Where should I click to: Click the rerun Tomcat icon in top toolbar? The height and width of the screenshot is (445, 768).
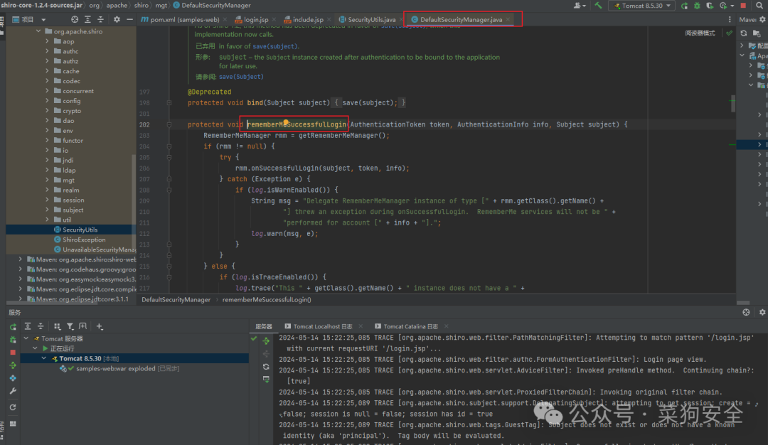684,6
